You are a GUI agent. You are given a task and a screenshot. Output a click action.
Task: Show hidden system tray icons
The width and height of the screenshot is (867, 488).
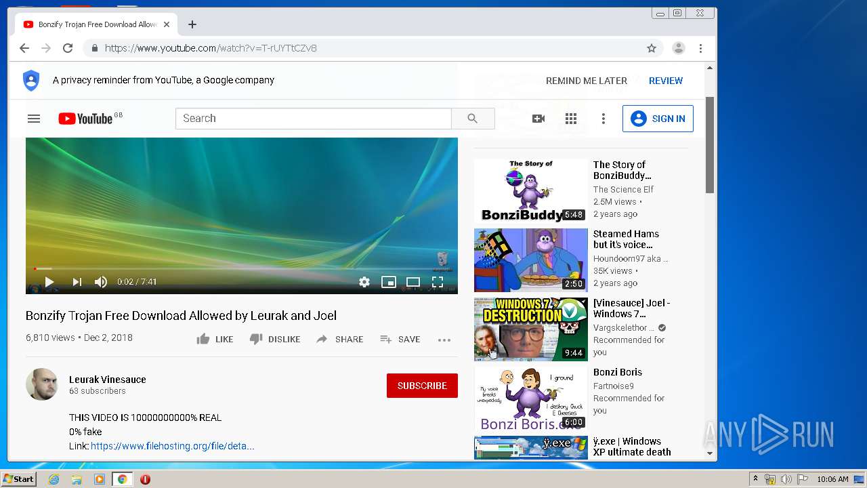pyautogui.click(x=755, y=479)
